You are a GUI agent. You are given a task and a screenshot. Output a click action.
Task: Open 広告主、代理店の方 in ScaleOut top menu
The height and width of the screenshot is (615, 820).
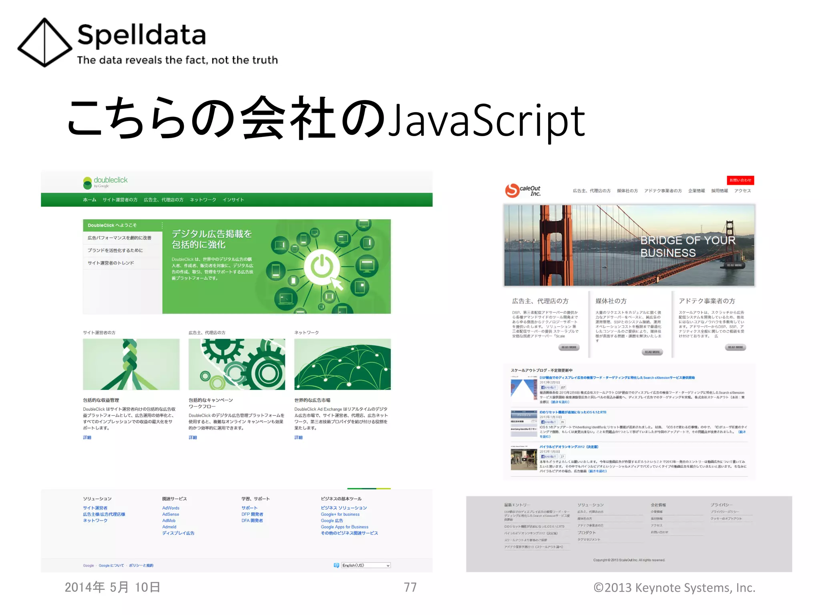pyautogui.click(x=592, y=191)
